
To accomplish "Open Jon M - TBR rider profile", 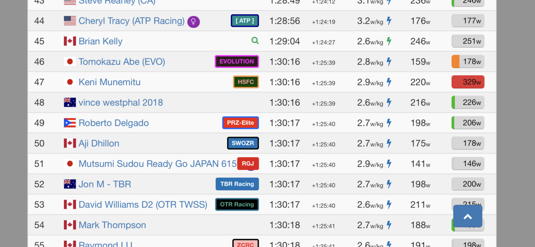I will (x=105, y=184).
